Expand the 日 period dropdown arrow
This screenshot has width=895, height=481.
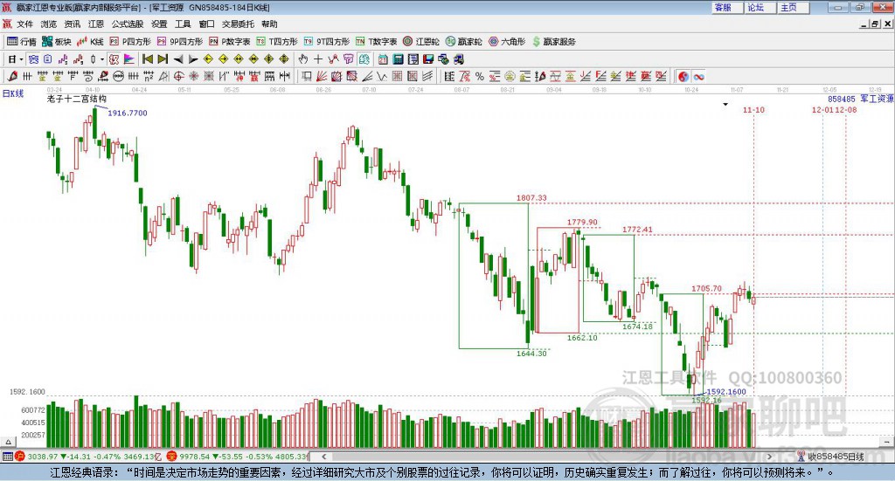(x=21, y=59)
